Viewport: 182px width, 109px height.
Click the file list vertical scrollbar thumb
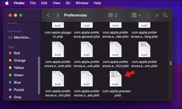(171, 63)
